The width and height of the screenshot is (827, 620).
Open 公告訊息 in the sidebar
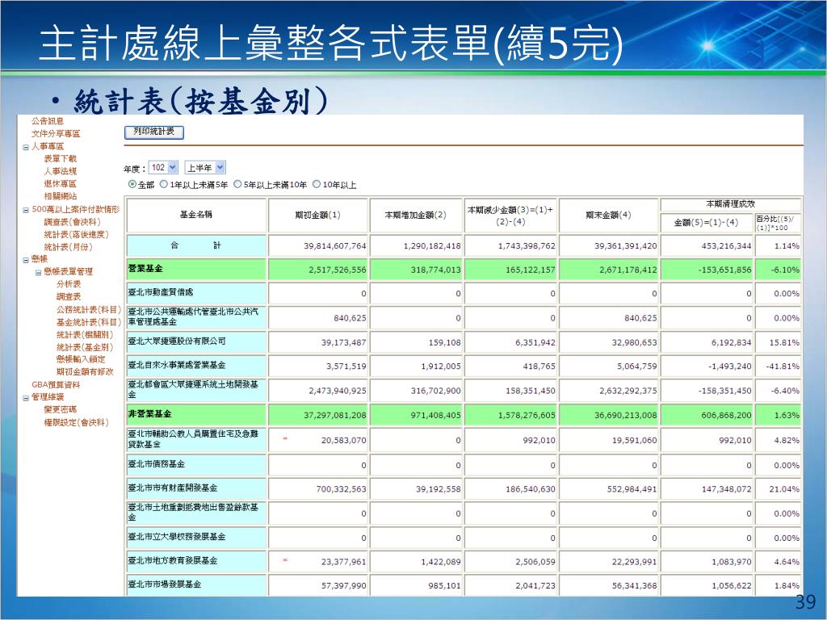(48, 121)
